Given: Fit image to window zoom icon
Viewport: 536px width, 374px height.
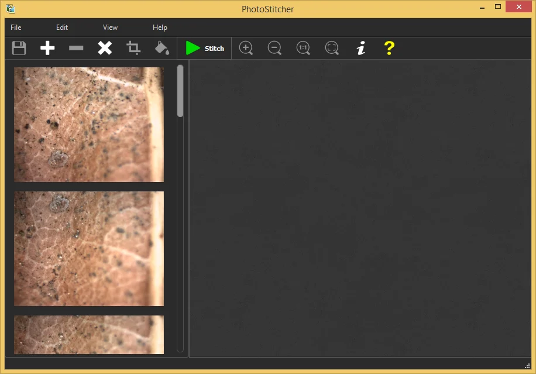Looking at the screenshot, I should (x=332, y=48).
